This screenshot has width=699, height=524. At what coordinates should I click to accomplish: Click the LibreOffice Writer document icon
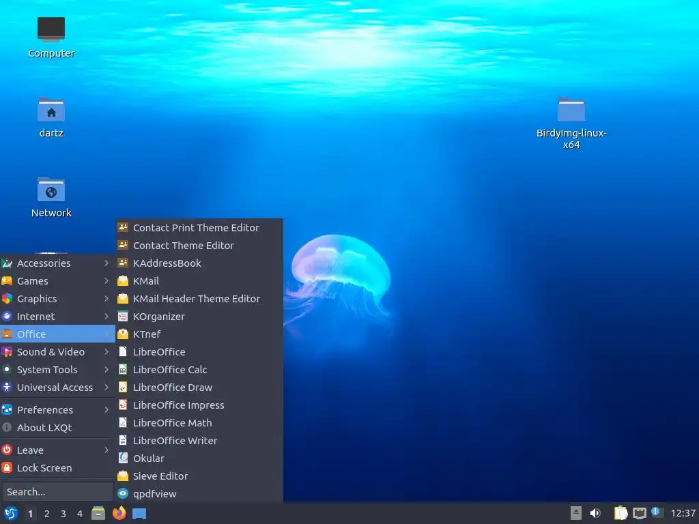(123, 441)
